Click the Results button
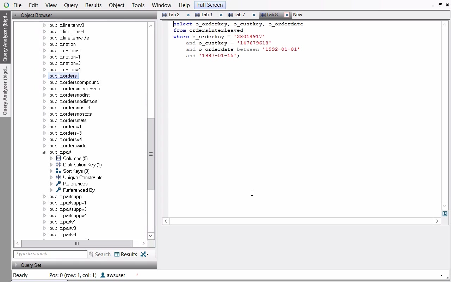The image size is (451, 282). click(126, 254)
